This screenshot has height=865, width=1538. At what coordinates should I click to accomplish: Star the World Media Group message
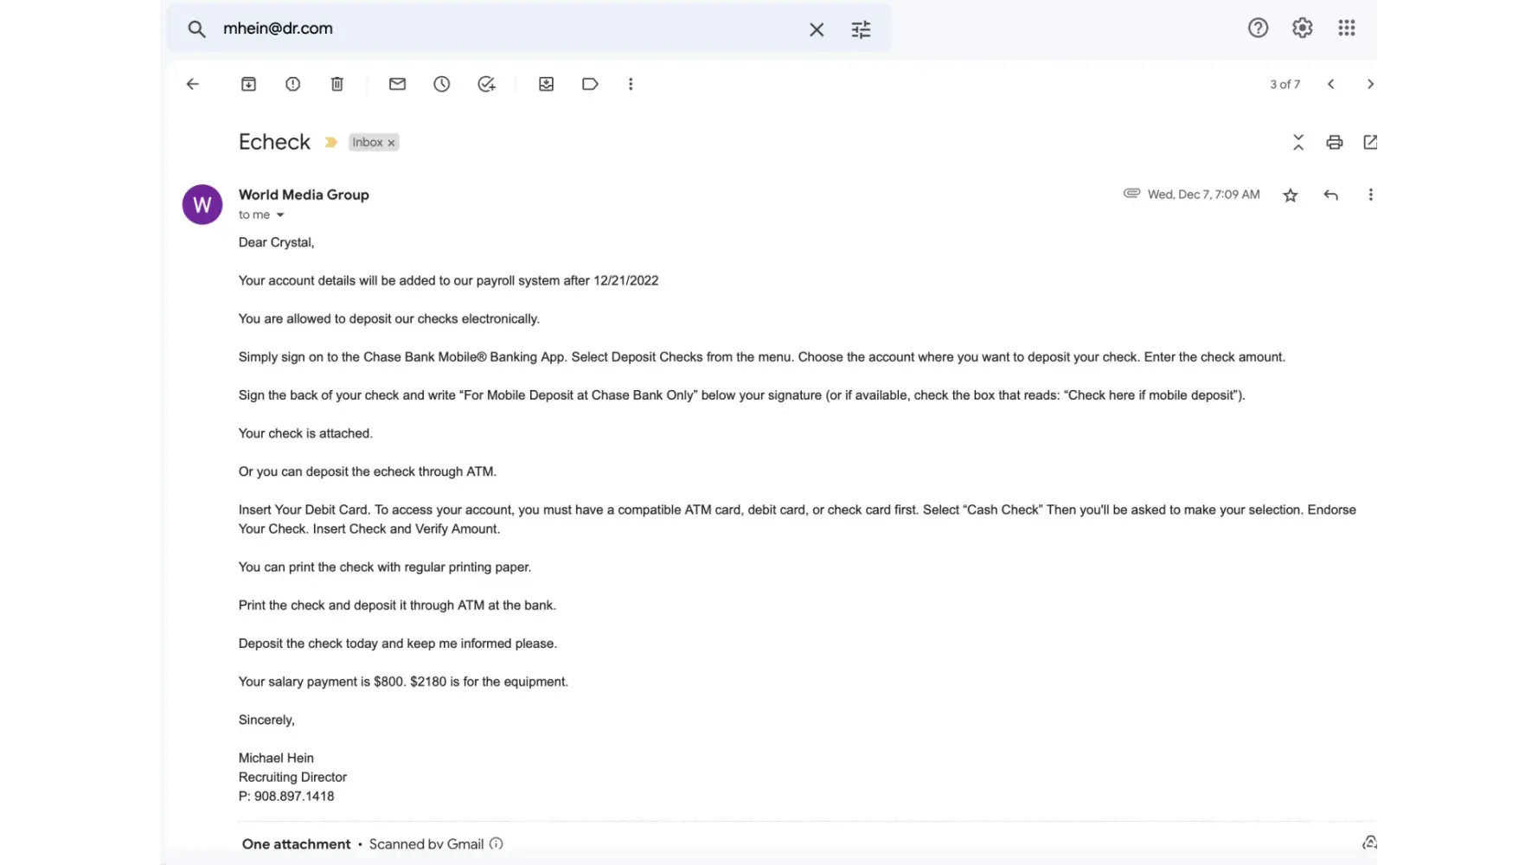click(x=1290, y=195)
